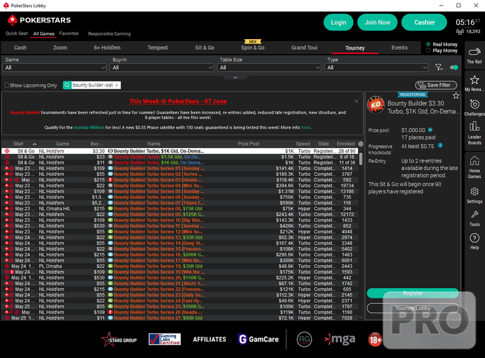Click the Register button

click(x=413, y=293)
